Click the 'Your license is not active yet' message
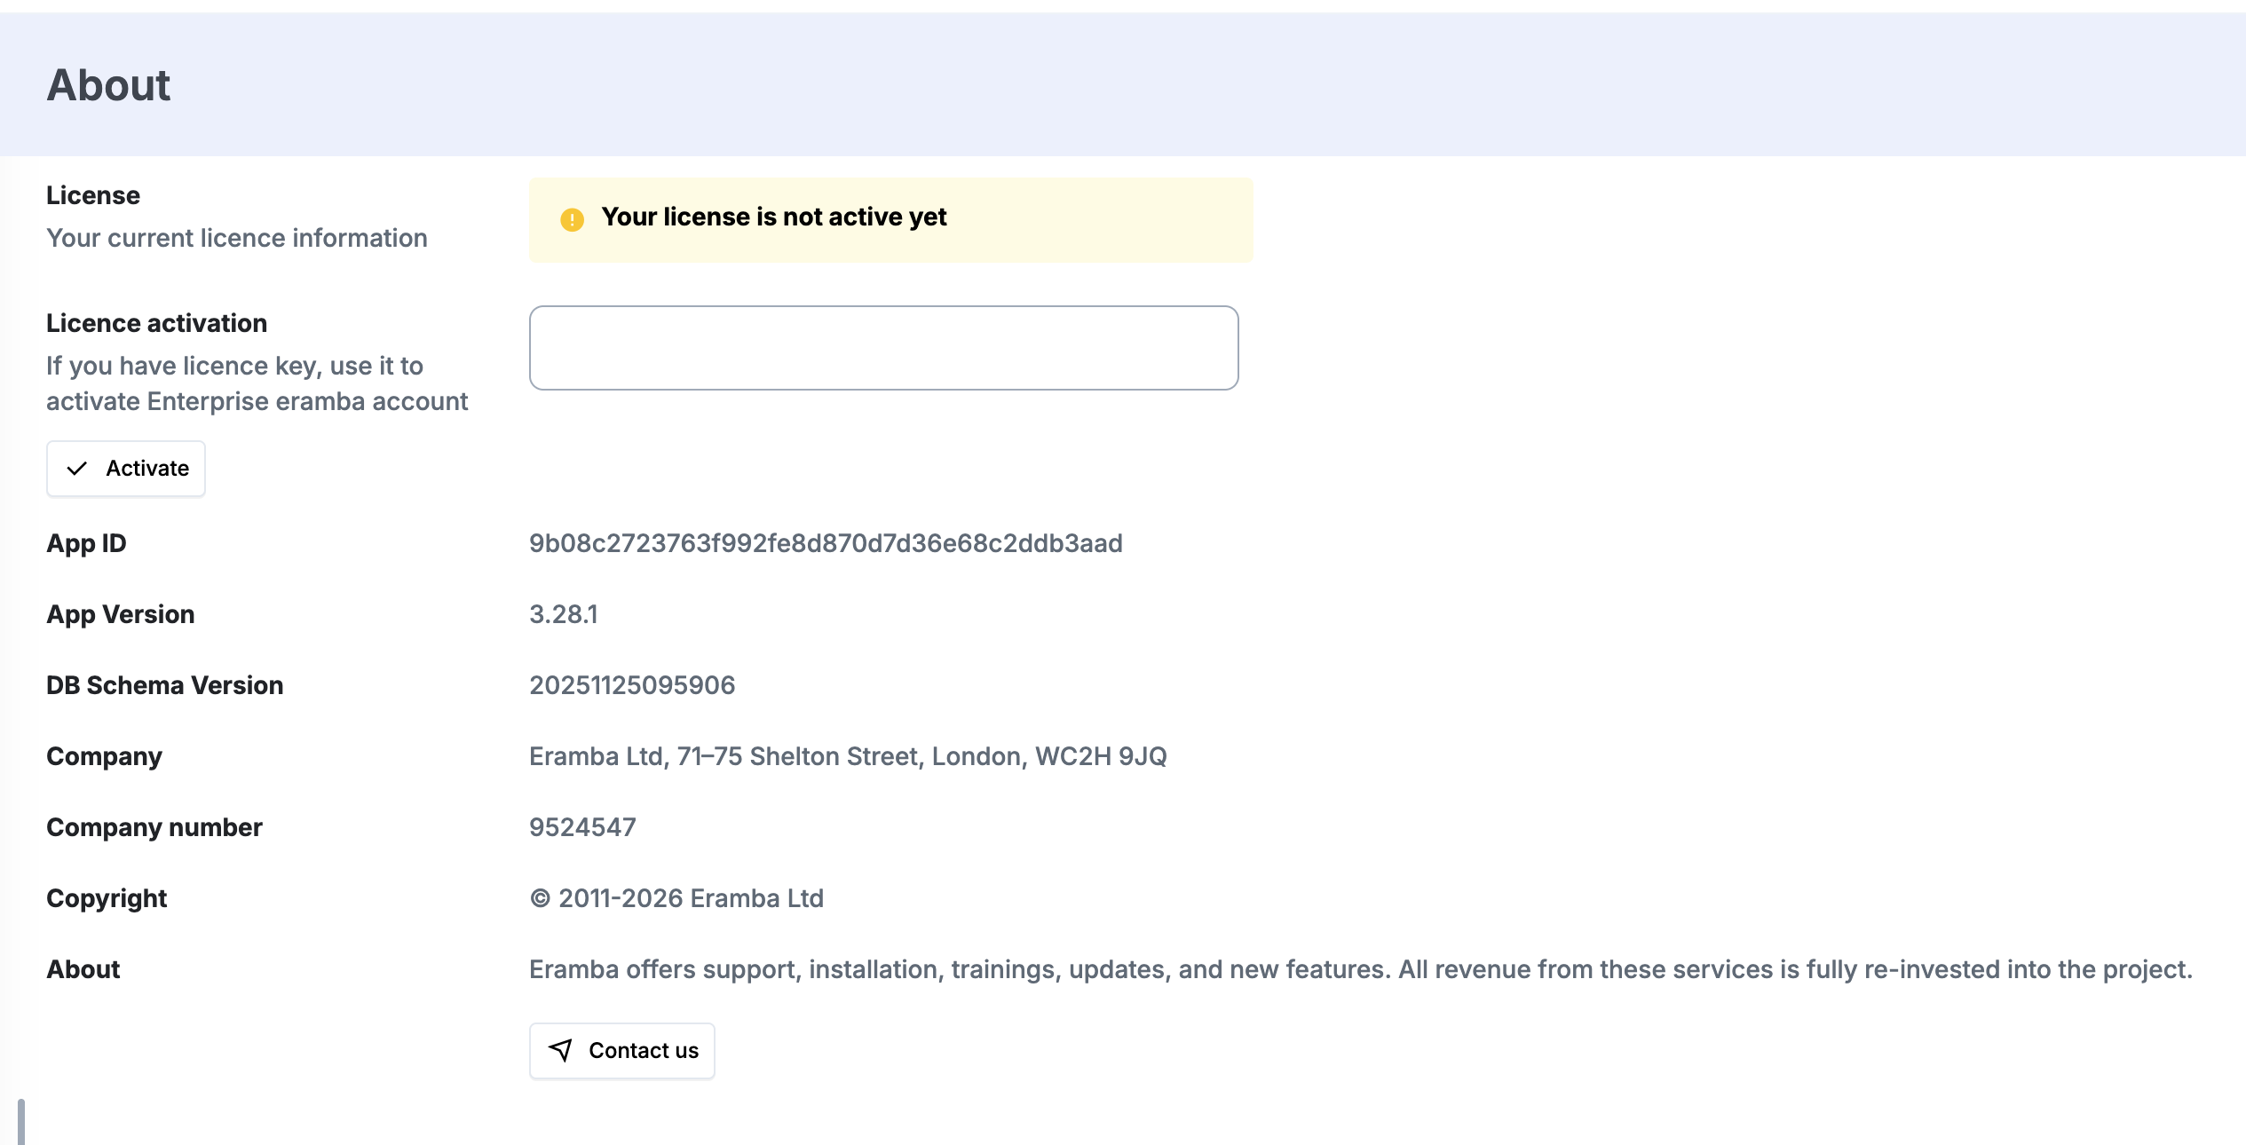 pos(773,217)
